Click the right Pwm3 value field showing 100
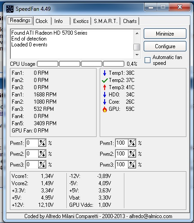Image resolution: width=194 pixels, height=223 pixels. (x=122, y=164)
